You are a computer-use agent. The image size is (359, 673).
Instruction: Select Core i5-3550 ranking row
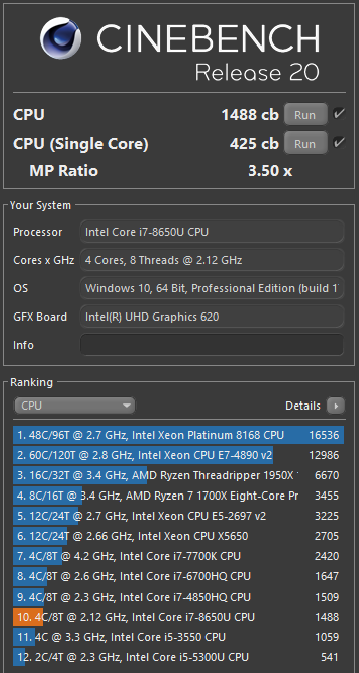click(178, 637)
